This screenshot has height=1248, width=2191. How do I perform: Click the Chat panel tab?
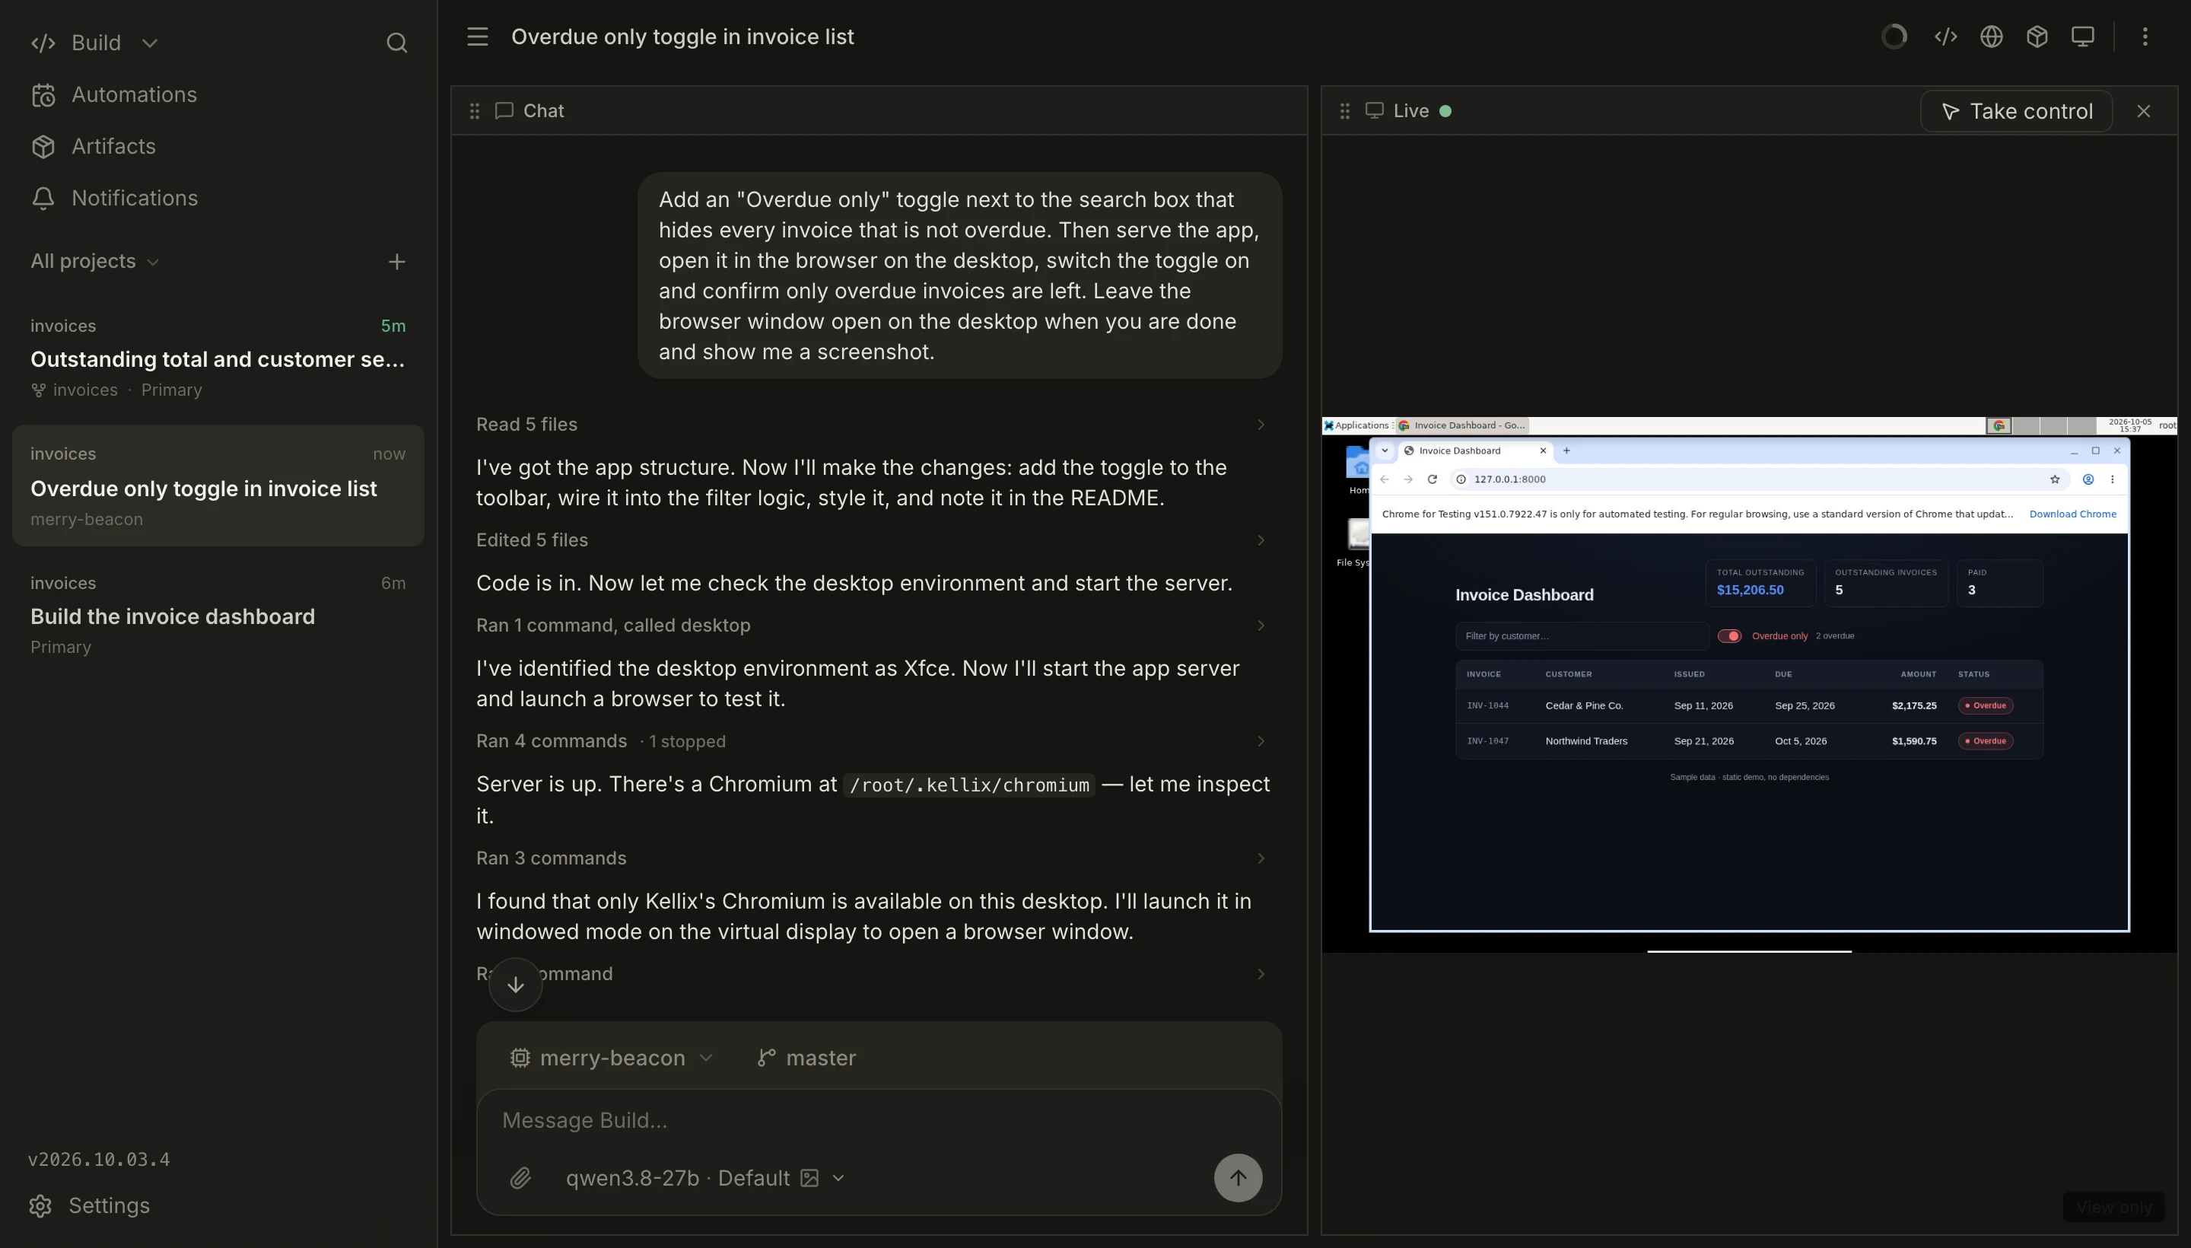[529, 110]
